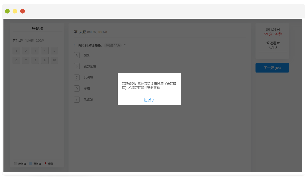Screen dimensions: 308x177
Task: Select option C 反跳痛
Action: pos(77,77)
